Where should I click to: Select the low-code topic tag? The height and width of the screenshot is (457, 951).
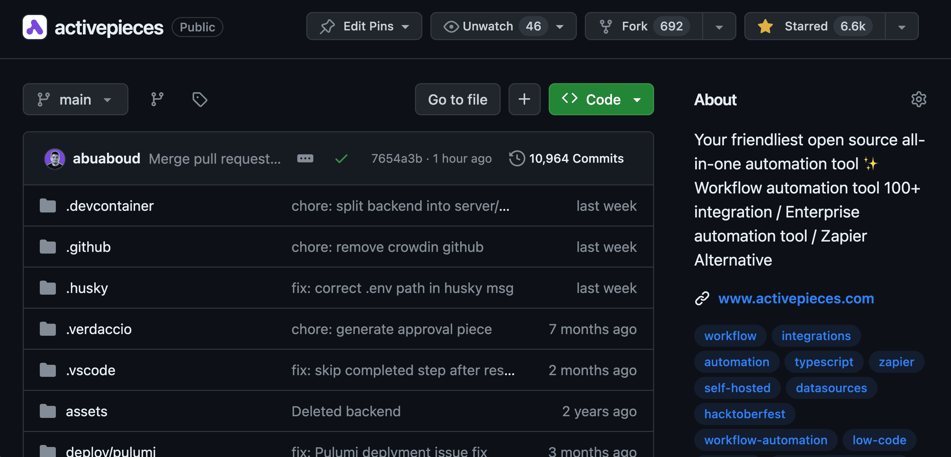(879, 440)
